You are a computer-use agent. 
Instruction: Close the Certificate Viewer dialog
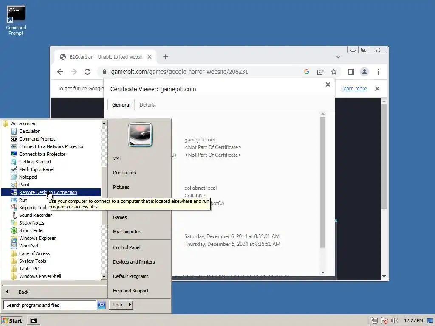pyautogui.click(x=328, y=84)
